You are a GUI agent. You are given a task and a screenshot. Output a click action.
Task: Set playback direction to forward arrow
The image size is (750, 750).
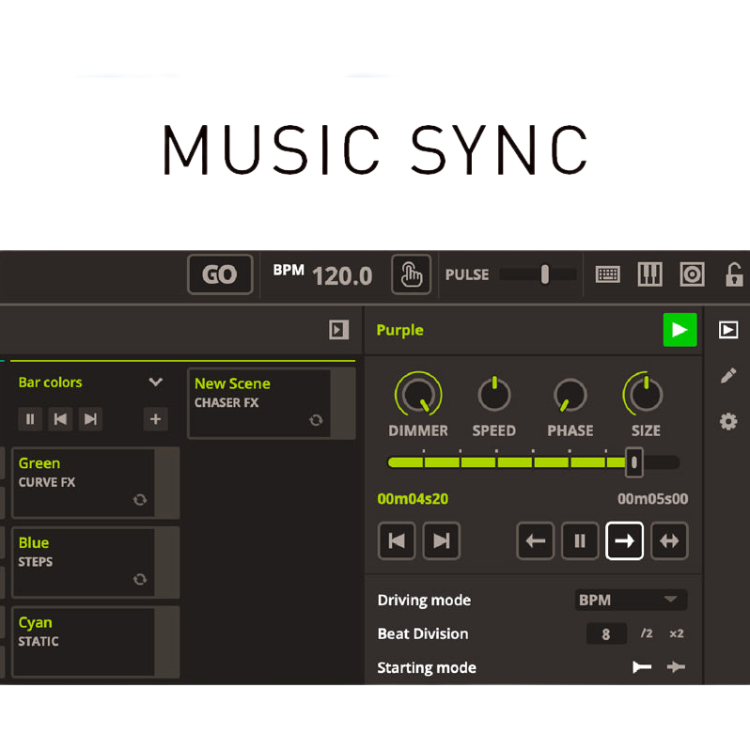[624, 541]
